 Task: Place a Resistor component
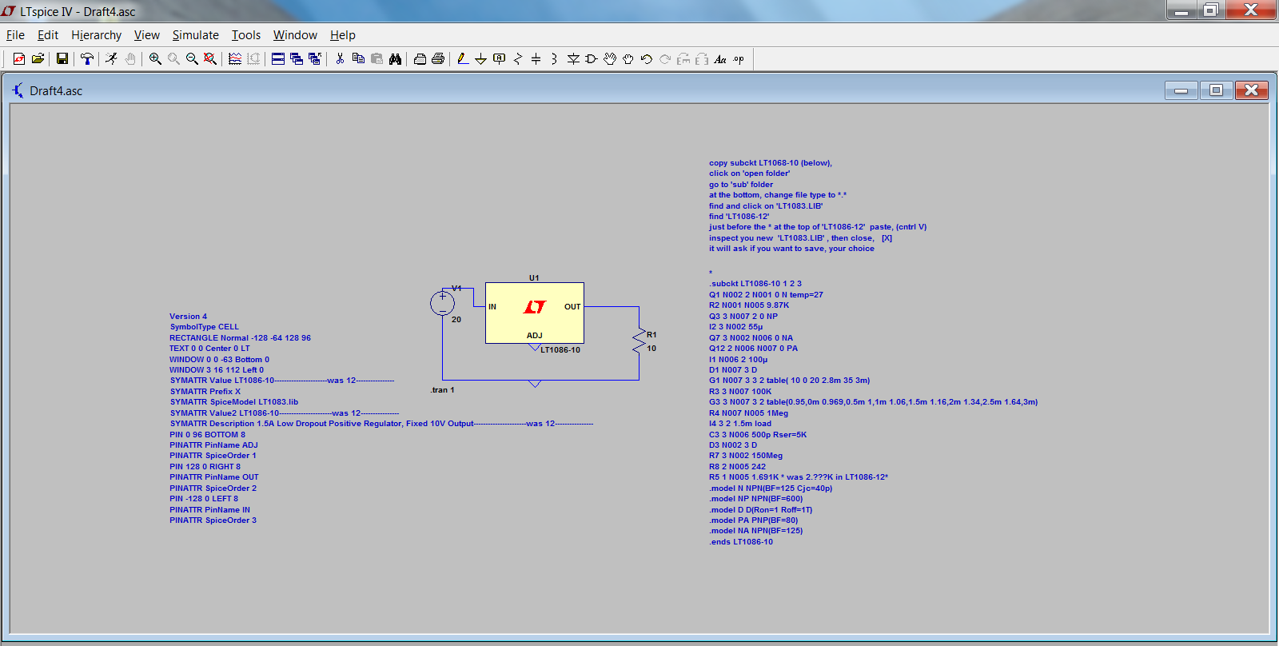pyautogui.click(x=518, y=59)
